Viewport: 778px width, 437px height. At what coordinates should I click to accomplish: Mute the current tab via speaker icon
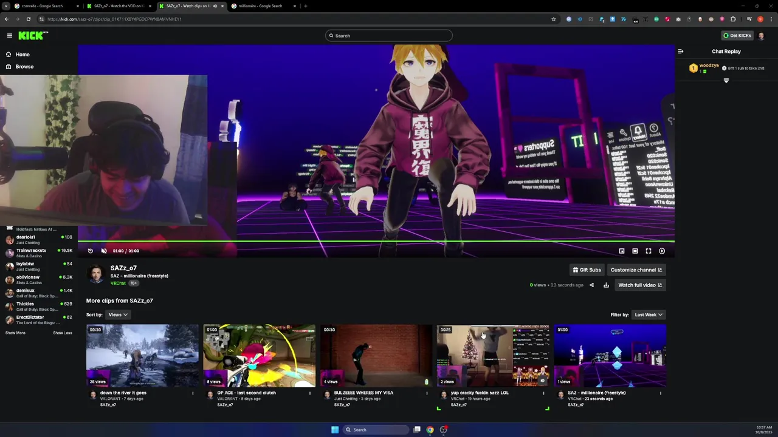pos(215,6)
